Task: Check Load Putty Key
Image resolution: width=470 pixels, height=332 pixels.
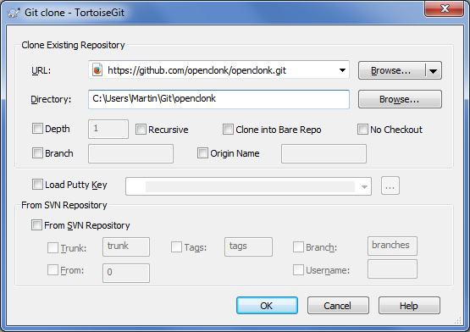Action: [37, 184]
